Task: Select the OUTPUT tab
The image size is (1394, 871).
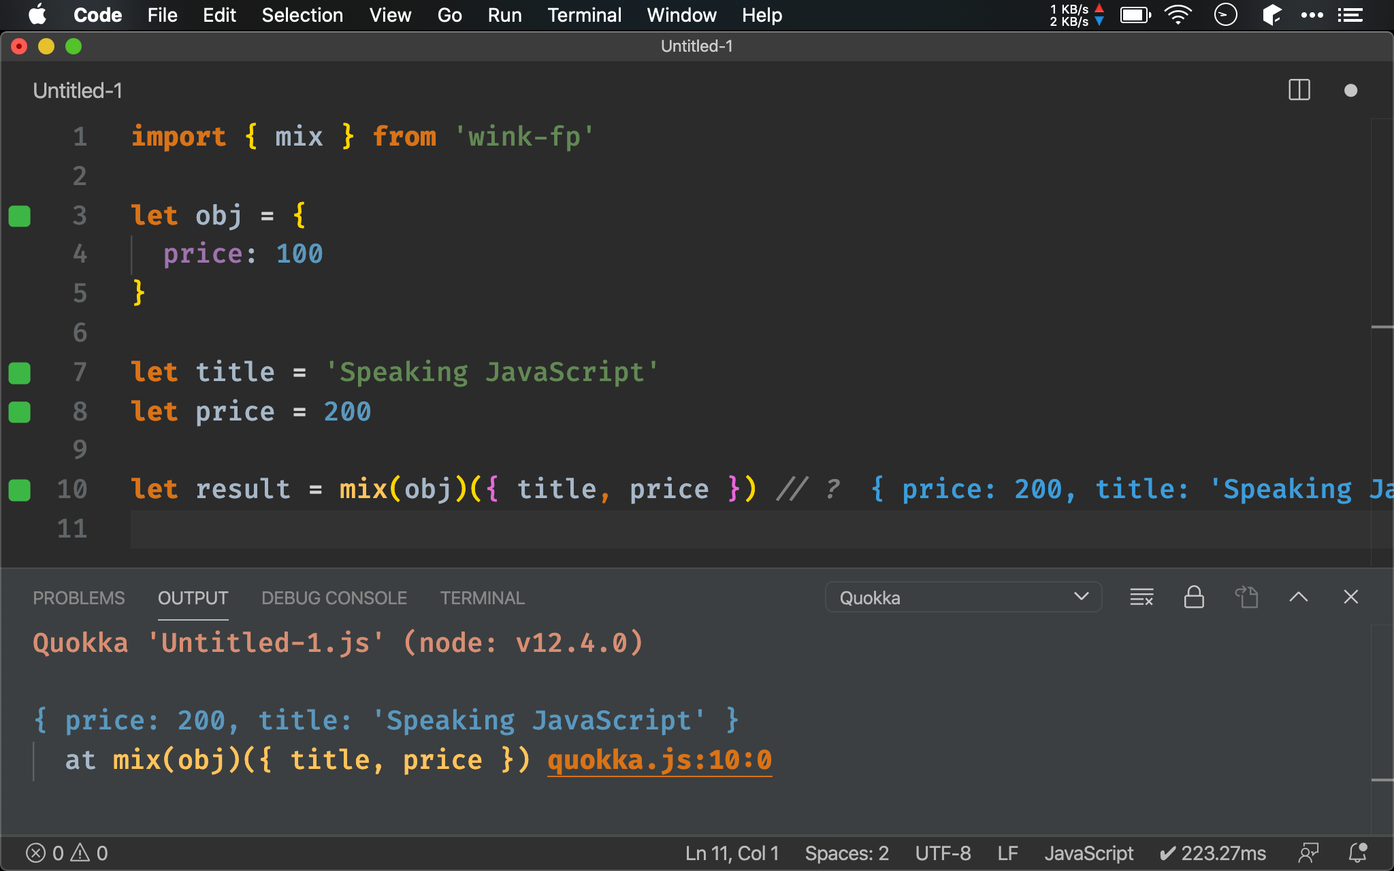Action: coord(192,598)
